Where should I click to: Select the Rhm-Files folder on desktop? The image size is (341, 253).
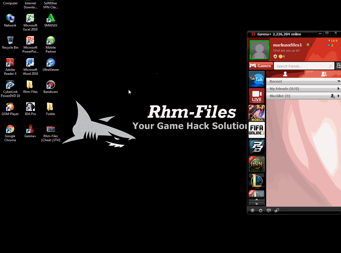30,87
